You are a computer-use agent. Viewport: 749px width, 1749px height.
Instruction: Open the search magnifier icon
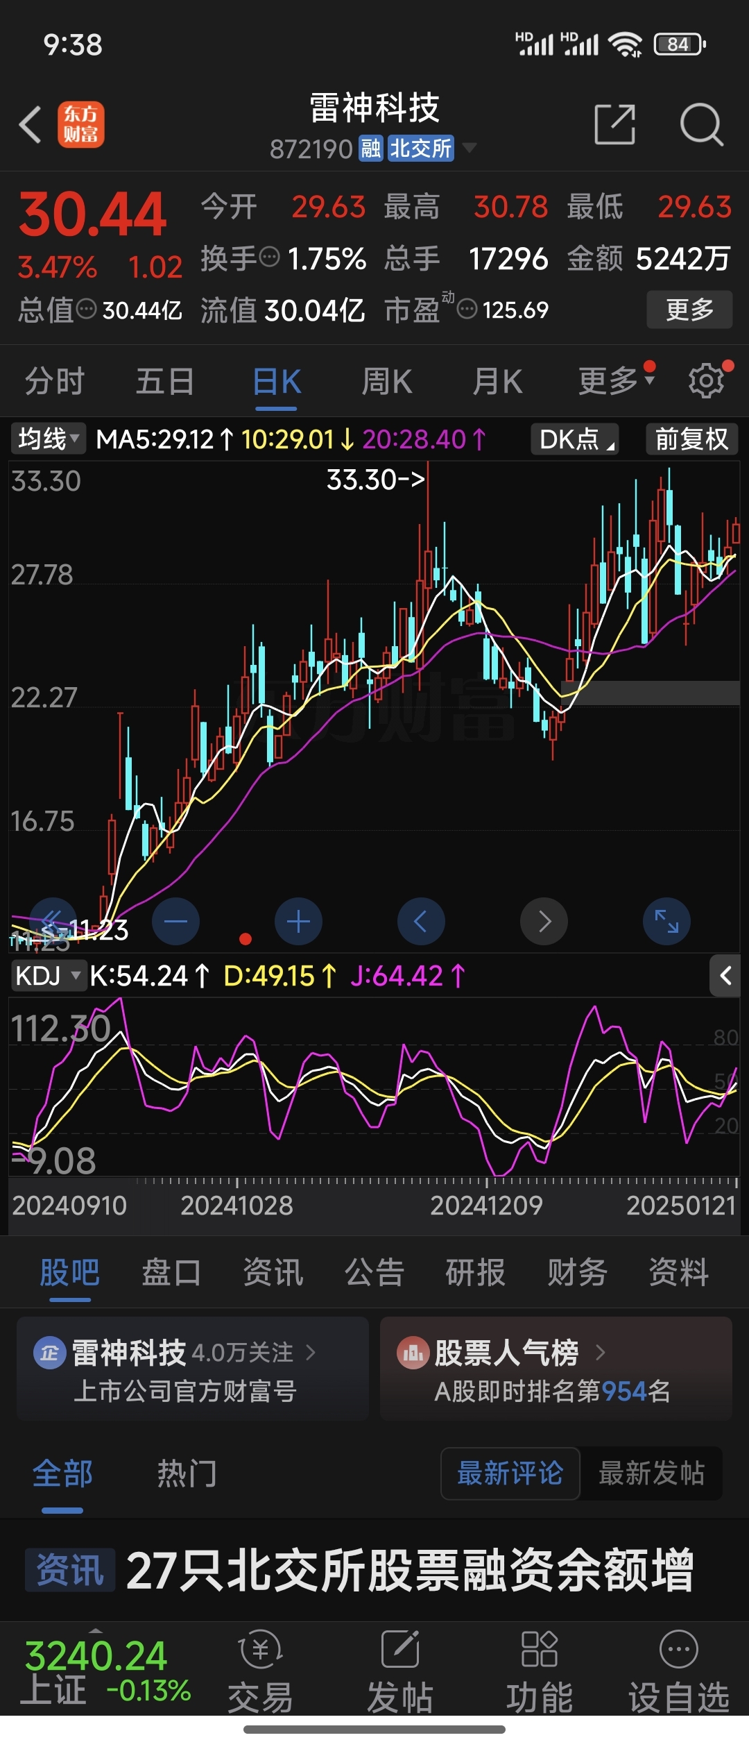(702, 125)
